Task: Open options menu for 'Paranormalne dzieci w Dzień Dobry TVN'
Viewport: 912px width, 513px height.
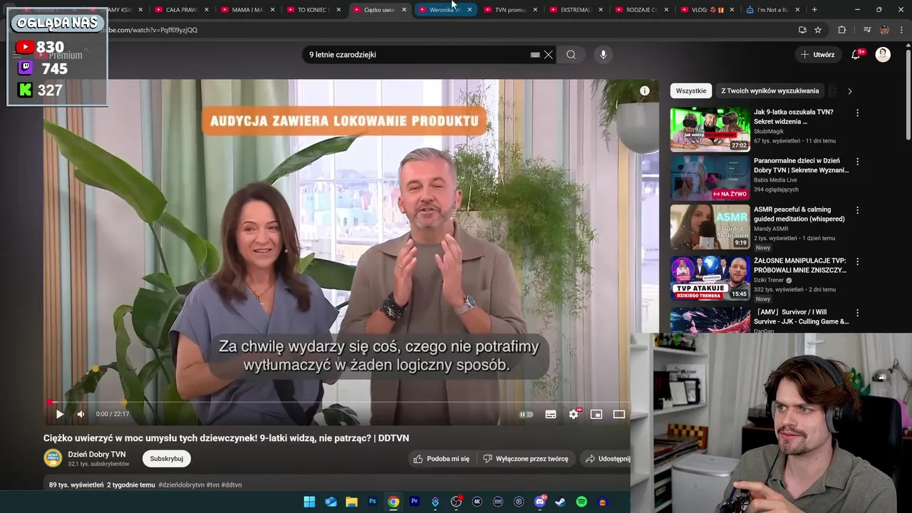Action: pos(857,162)
